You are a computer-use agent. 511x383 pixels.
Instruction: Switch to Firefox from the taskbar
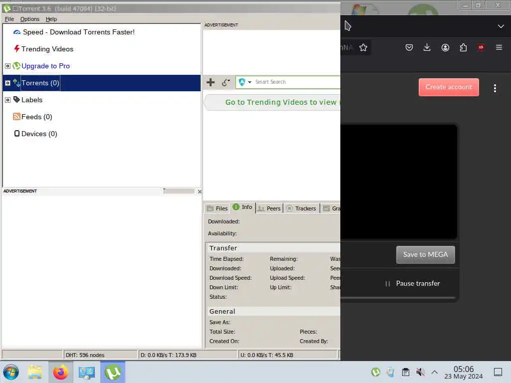coord(60,372)
